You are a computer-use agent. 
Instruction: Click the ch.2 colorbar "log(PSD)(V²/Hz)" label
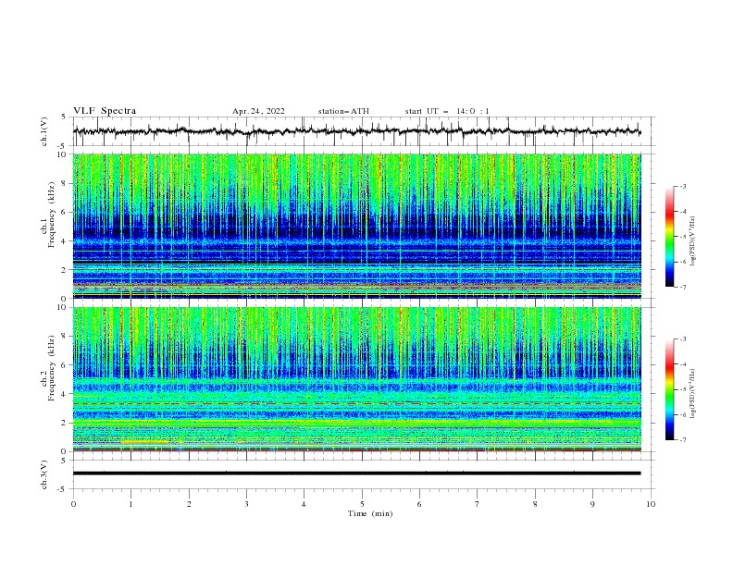[x=693, y=393]
